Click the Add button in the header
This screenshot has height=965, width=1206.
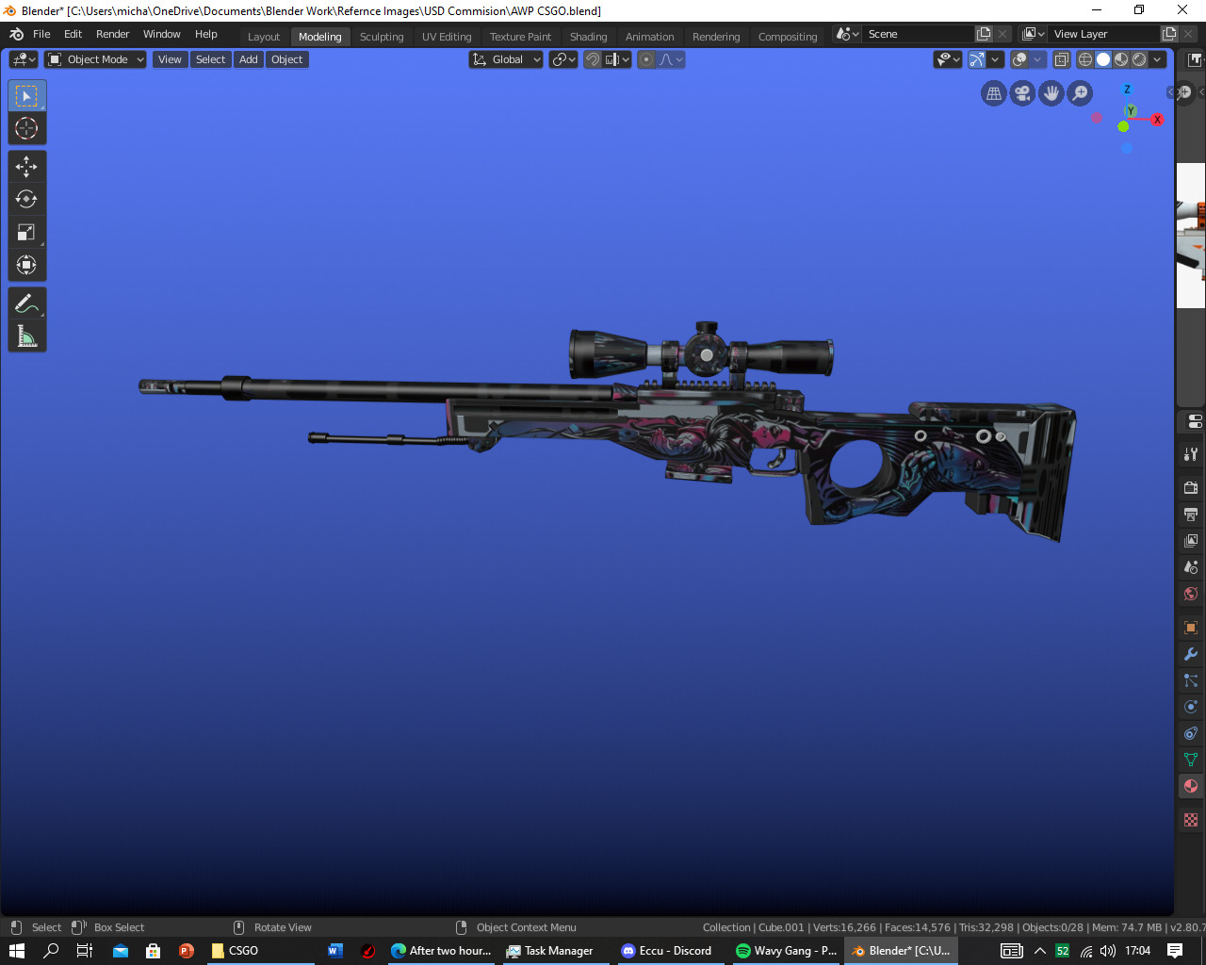coord(248,59)
